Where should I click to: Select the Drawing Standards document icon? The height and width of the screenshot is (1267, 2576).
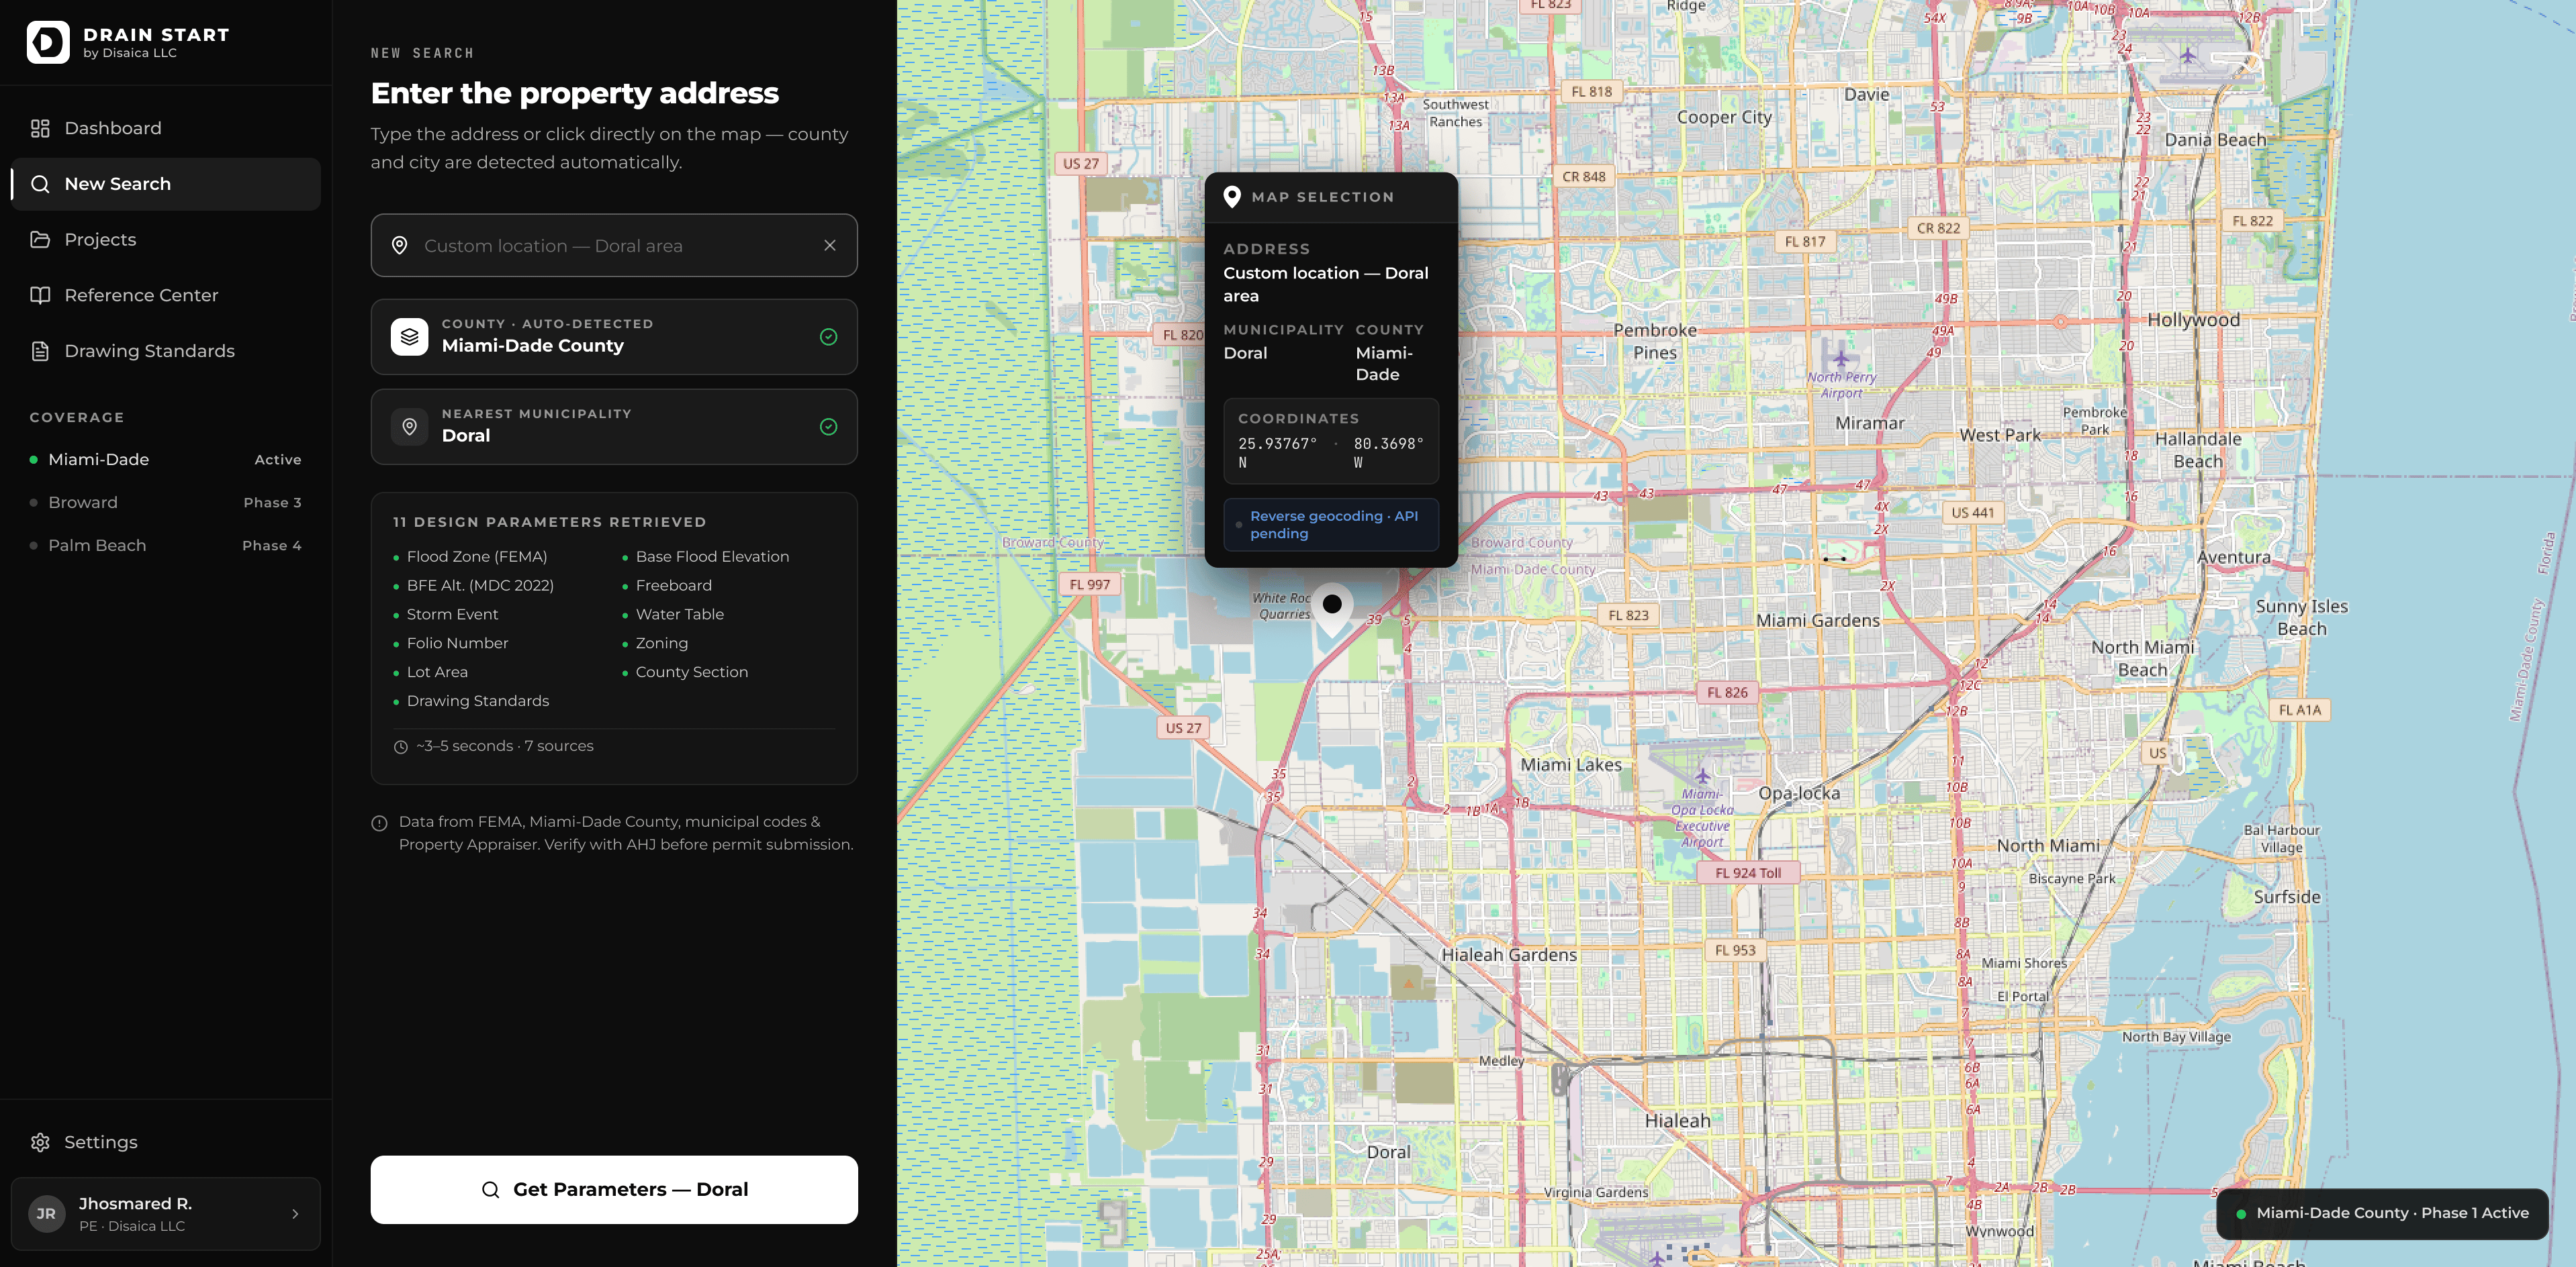point(40,351)
